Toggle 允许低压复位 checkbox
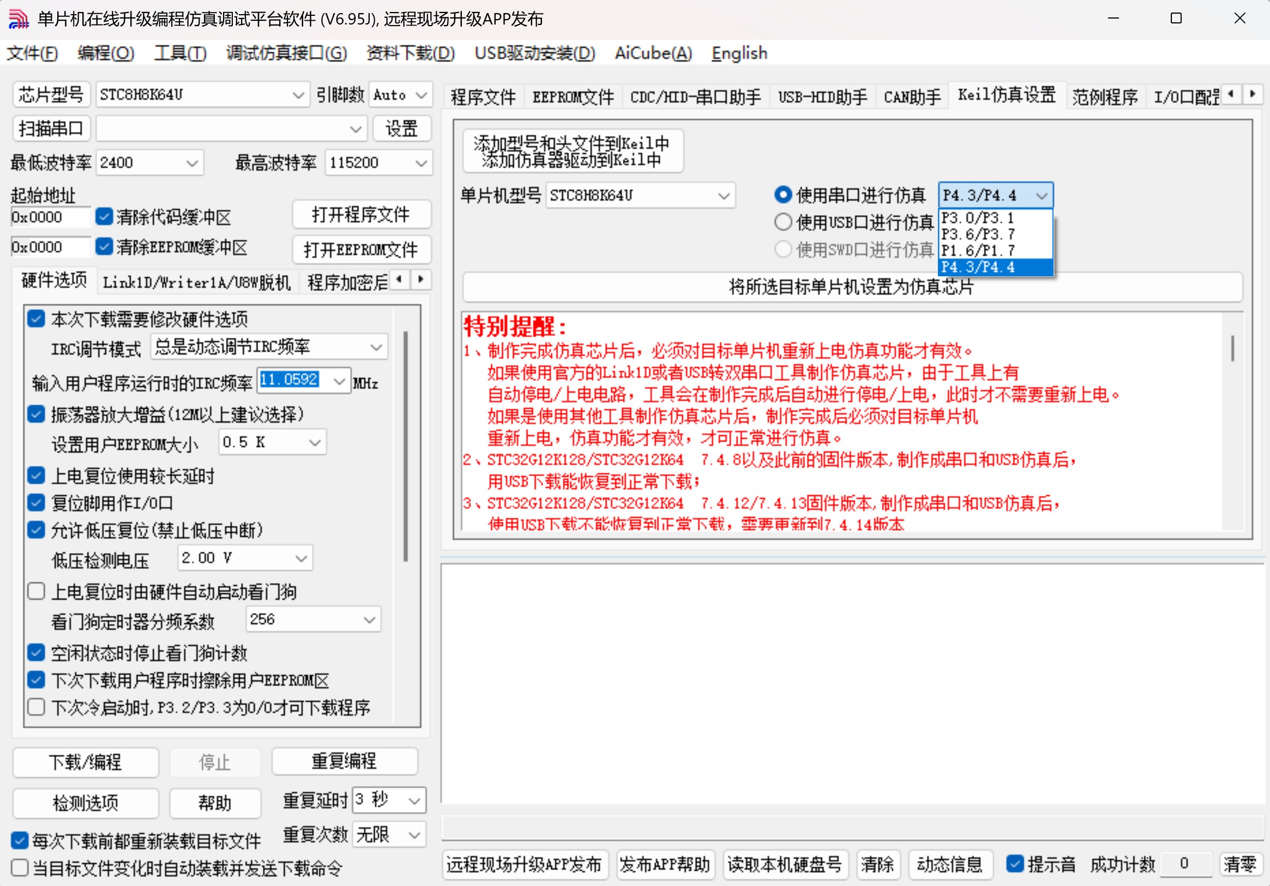Image resolution: width=1270 pixels, height=886 pixels. 36,530
